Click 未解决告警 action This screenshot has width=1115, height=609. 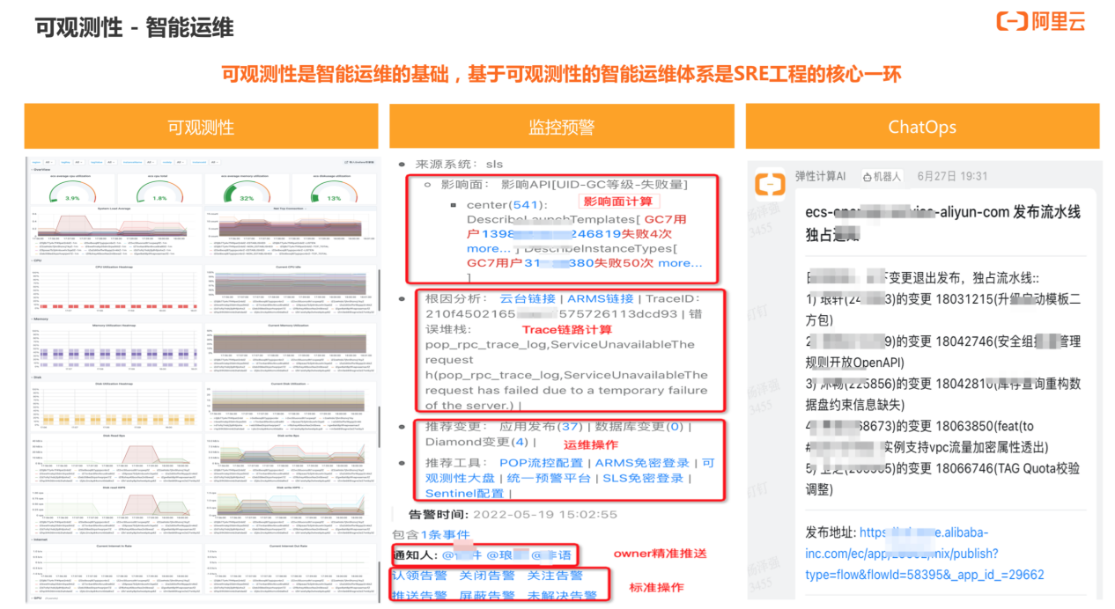pyautogui.click(x=563, y=596)
